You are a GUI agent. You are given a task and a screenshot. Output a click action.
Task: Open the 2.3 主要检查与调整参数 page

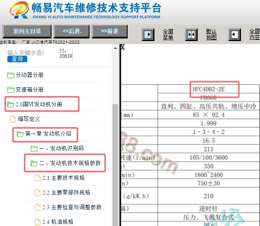coord(72,207)
